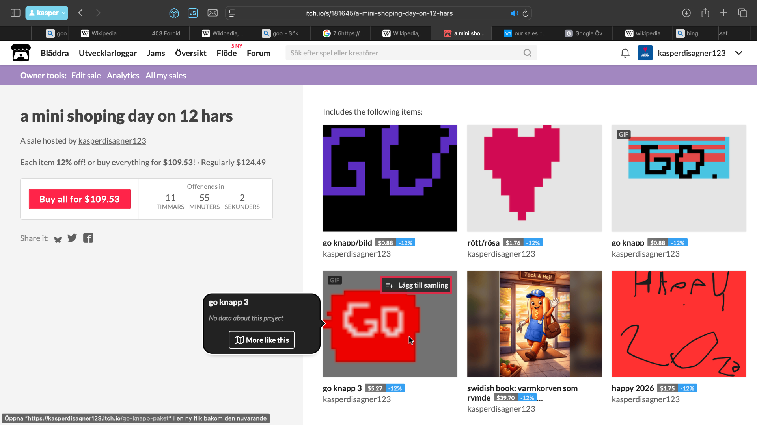Viewport: 757px width, 425px height.
Task: Click the itch.io logo icon
Action: (21, 53)
